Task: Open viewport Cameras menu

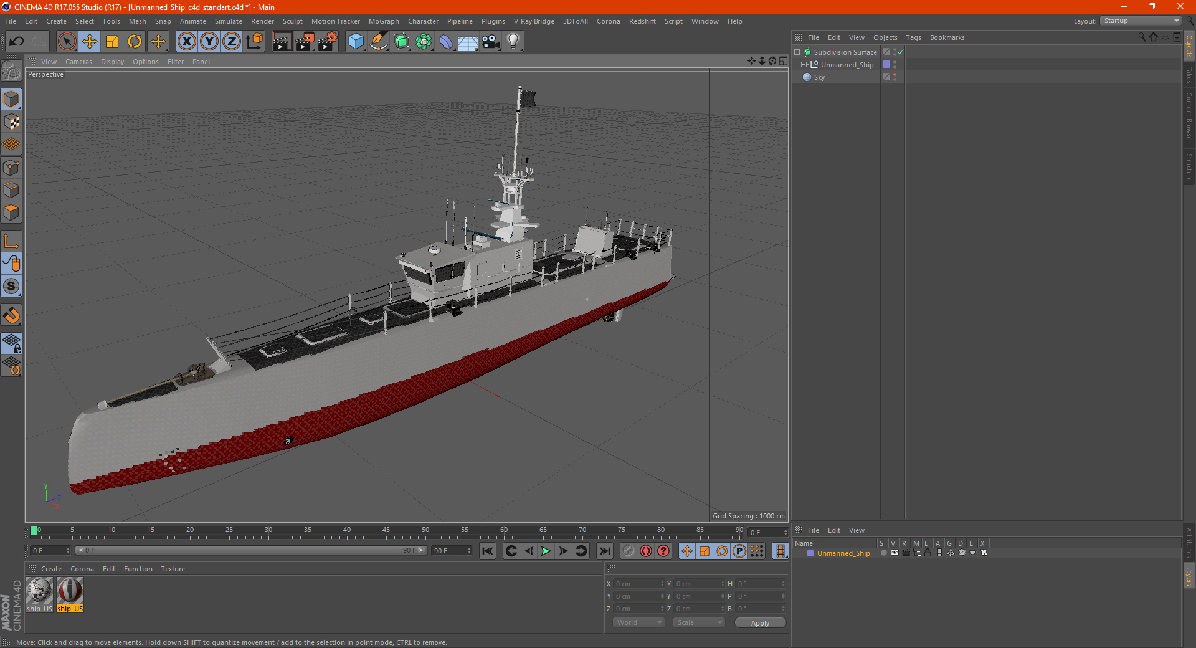Action: click(x=78, y=62)
